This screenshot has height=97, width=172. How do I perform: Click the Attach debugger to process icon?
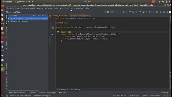pos(133,12)
